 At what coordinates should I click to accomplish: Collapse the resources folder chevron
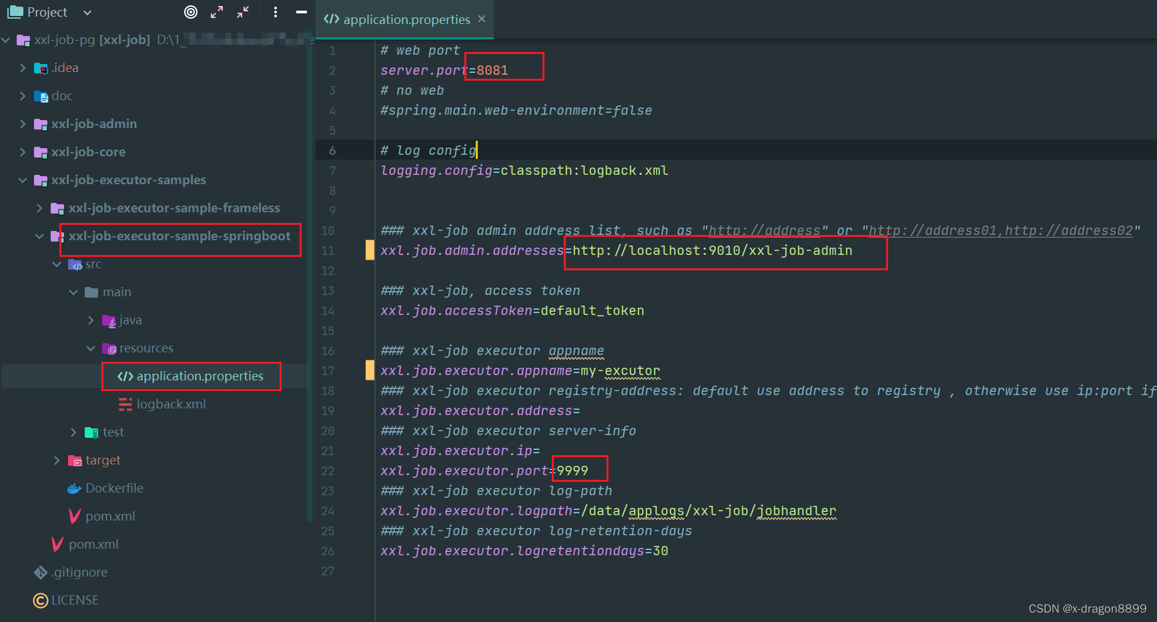(x=91, y=348)
